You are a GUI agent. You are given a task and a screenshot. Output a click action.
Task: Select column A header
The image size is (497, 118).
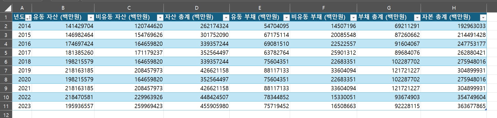(x=22, y=8)
